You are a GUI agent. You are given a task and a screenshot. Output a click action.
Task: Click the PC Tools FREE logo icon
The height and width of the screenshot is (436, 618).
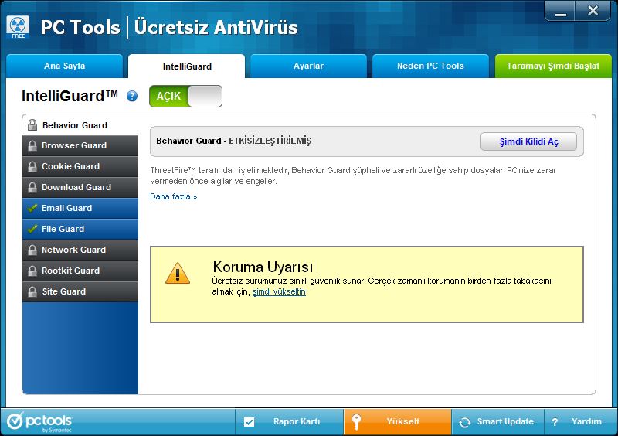(x=18, y=27)
